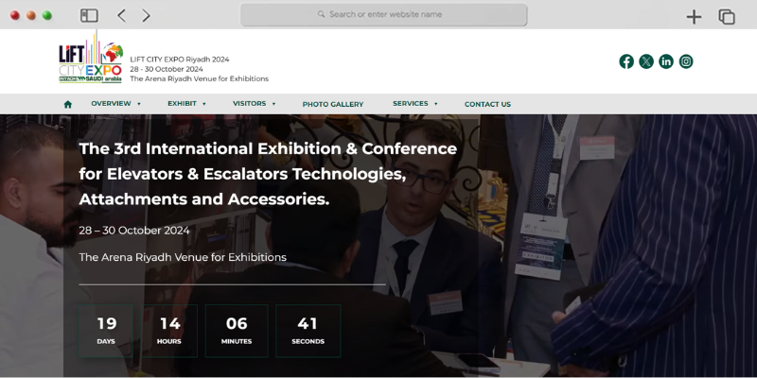
Task: Click the magnifier icon in the address bar
Action: point(321,14)
